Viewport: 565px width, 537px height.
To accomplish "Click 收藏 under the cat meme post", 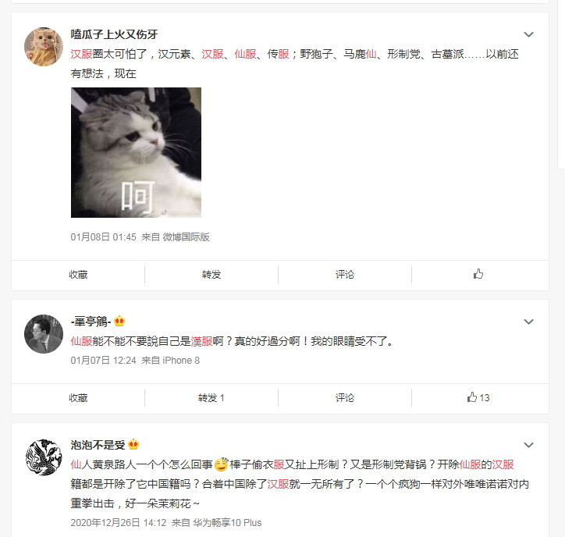I will 78,275.
